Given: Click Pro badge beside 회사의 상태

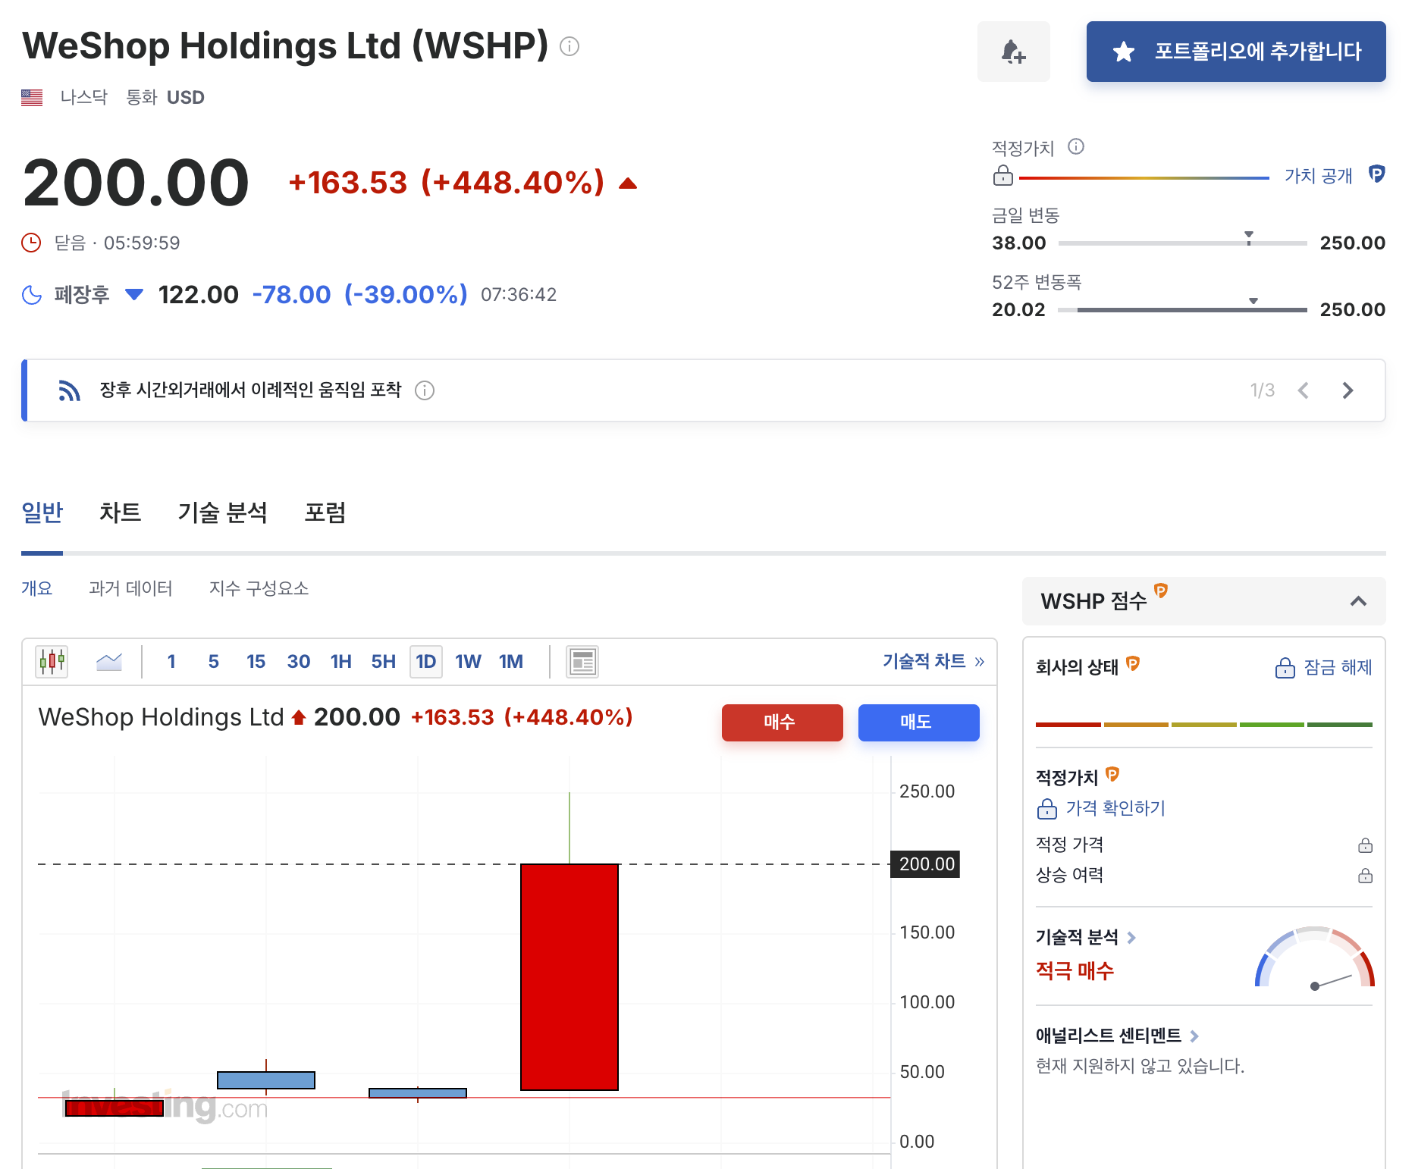Looking at the screenshot, I should point(1133,663).
